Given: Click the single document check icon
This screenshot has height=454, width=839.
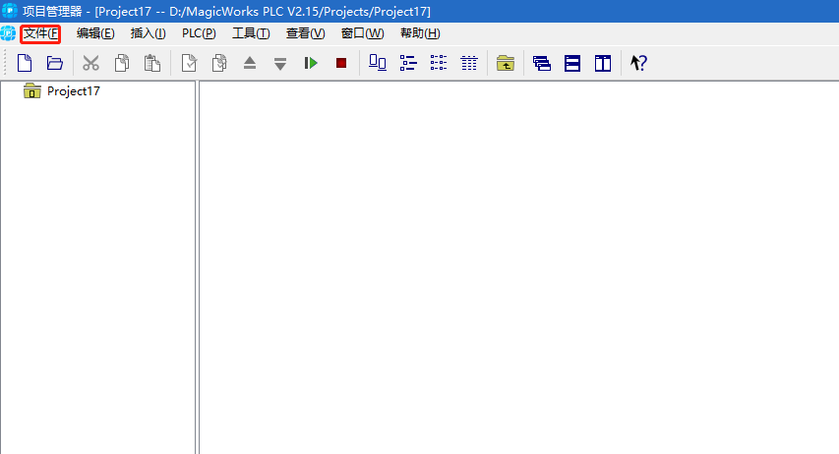Looking at the screenshot, I should pos(189,63).
